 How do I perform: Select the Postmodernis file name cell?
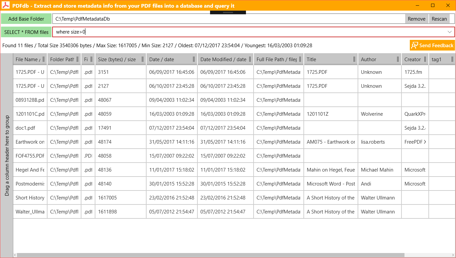(x=30, y=184)
